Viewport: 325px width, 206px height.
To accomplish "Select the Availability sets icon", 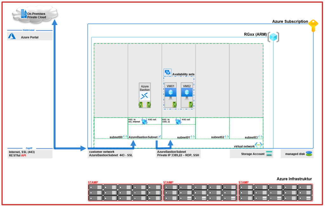I will pyautogui.click(x=168, y=72).
